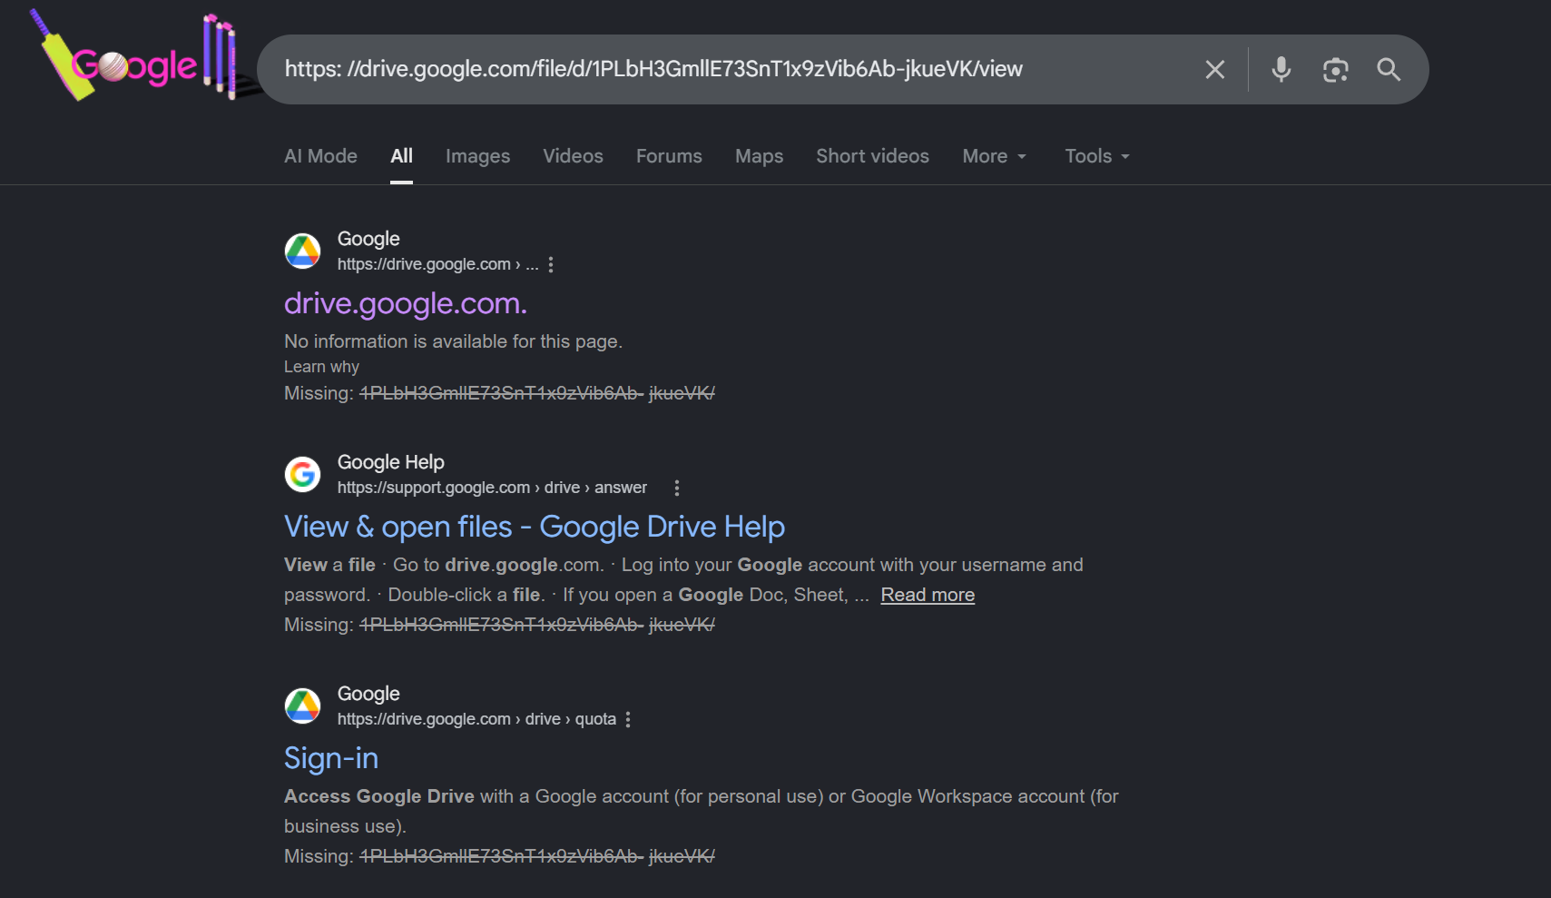Open the Forums tab
The image size is (1551, 898).
pos(669,156)
